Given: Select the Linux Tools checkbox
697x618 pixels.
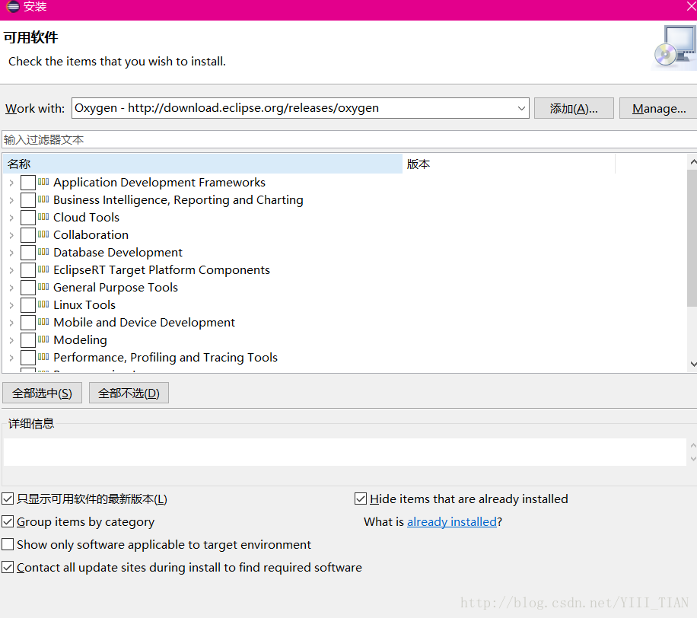Looking at the screenshot, I should point(28,305).
